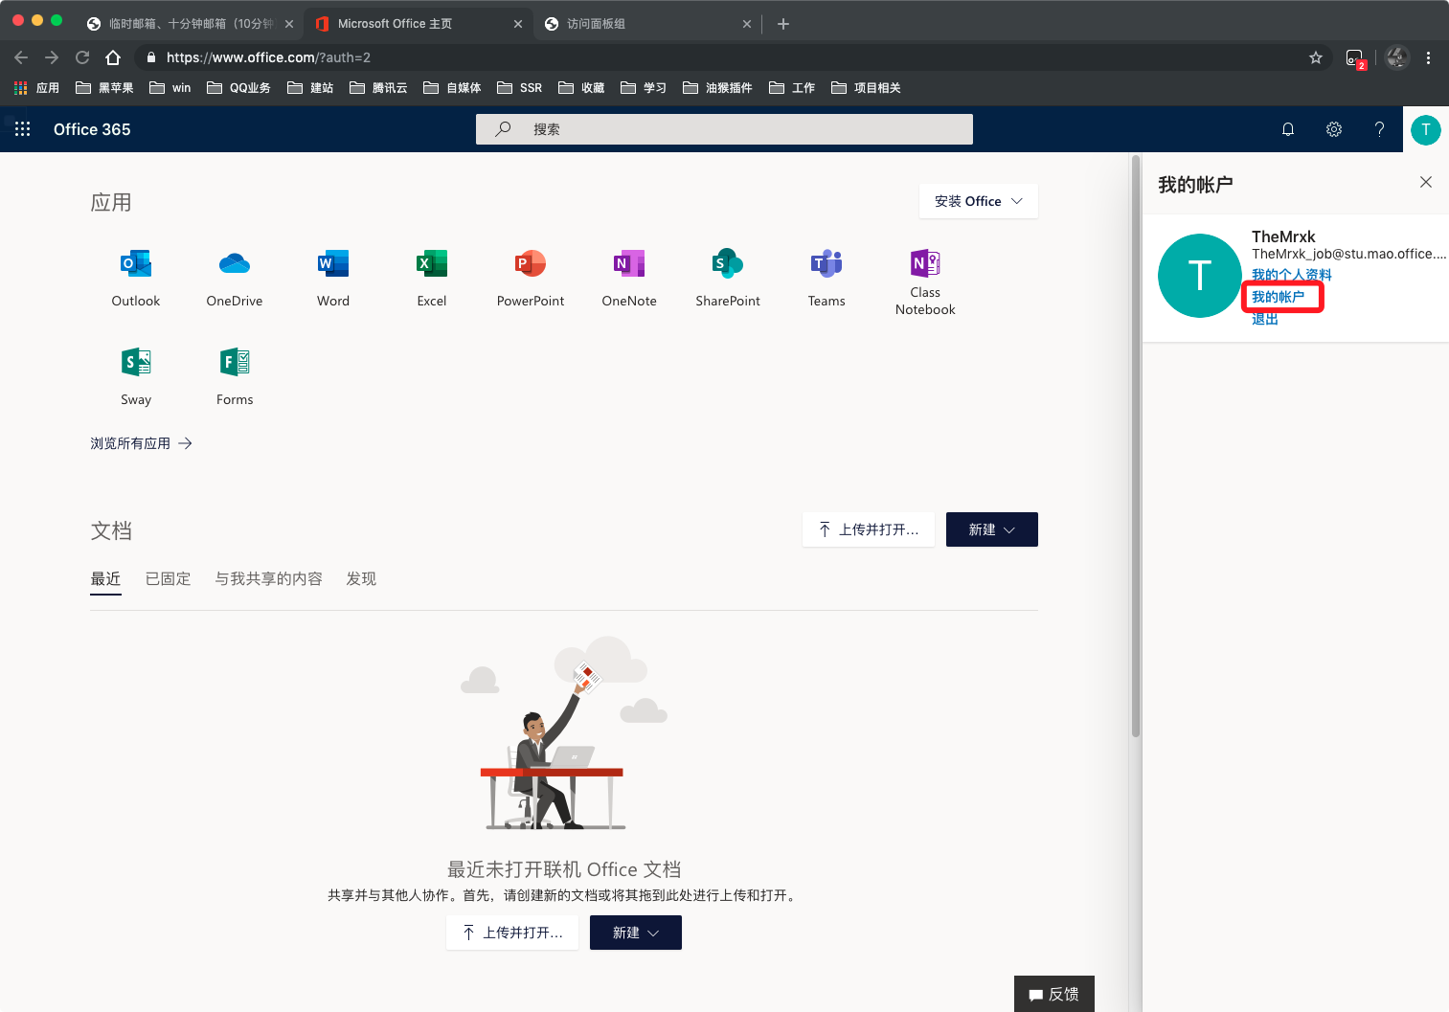1449x1012 pixels.
Task: Switch to the 访问面板组 browser tab
Action: 646,24
